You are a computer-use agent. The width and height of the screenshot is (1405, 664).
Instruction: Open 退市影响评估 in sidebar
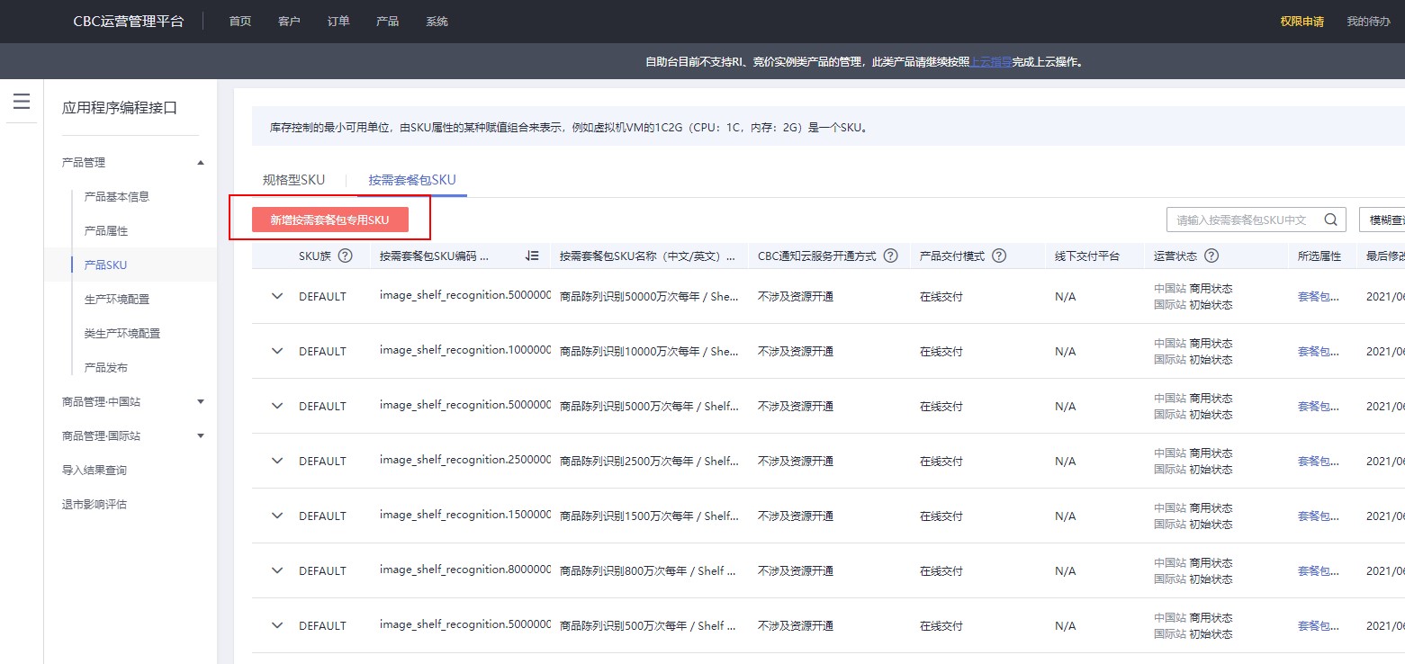pos(95,504)
